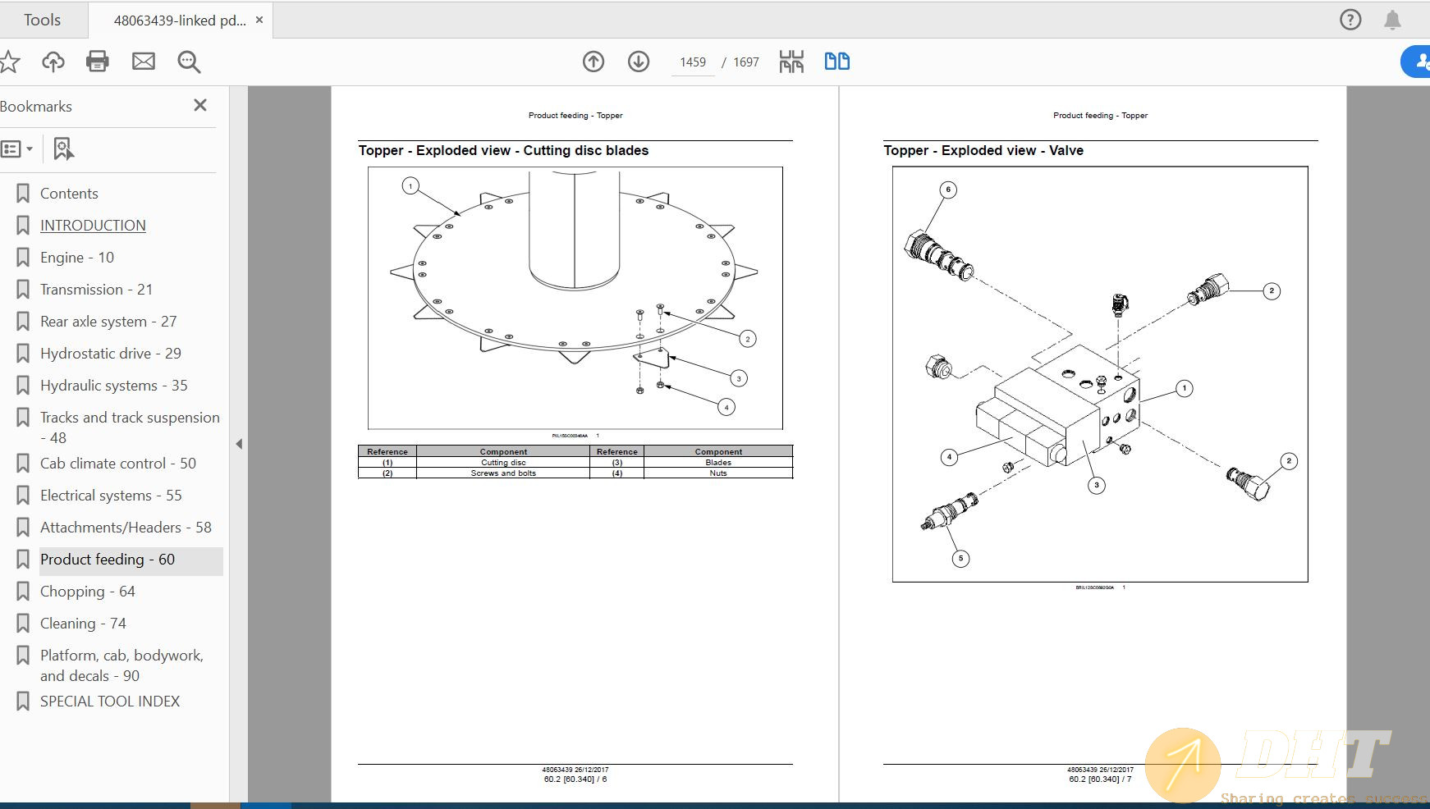1430x809 pixels.
Task: Click the current bookmark locator icon
Action: click(63, 149)
